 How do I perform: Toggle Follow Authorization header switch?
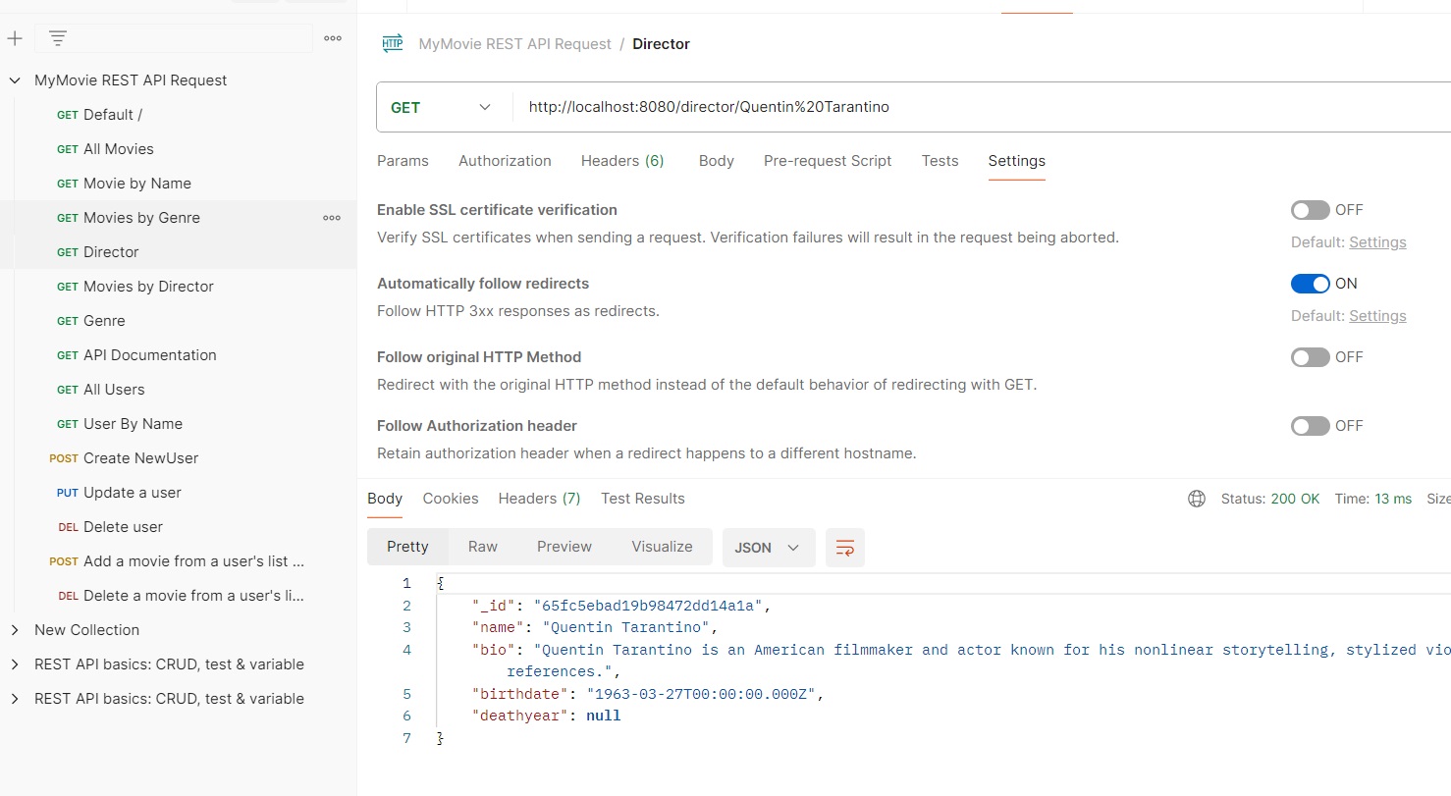click(x=1310, y=426)
